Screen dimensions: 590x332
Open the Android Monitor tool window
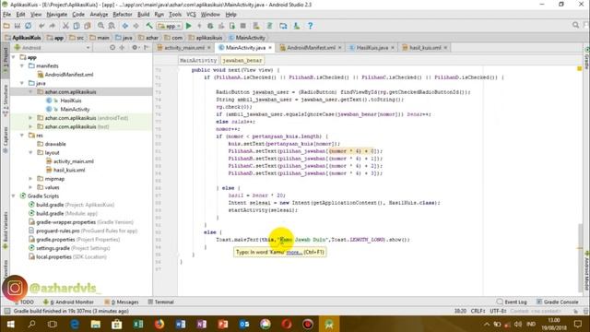click(x=68, y=302)
